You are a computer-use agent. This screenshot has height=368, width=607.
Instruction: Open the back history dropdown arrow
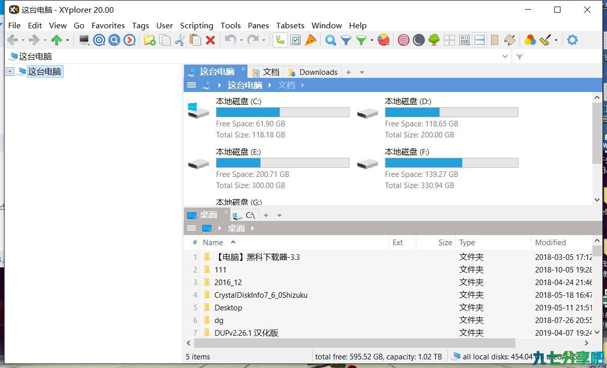(23, 40)
